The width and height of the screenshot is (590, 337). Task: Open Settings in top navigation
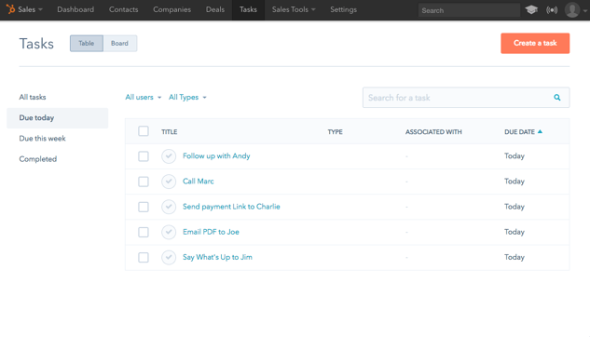click(x=343, y=9)
